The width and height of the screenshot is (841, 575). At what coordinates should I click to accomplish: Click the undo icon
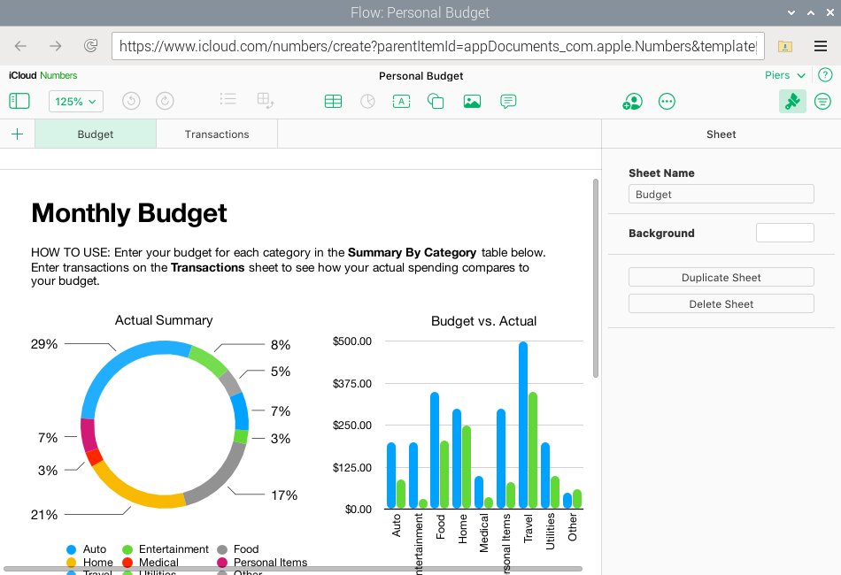pyautogui.click(x=131, y=101)
